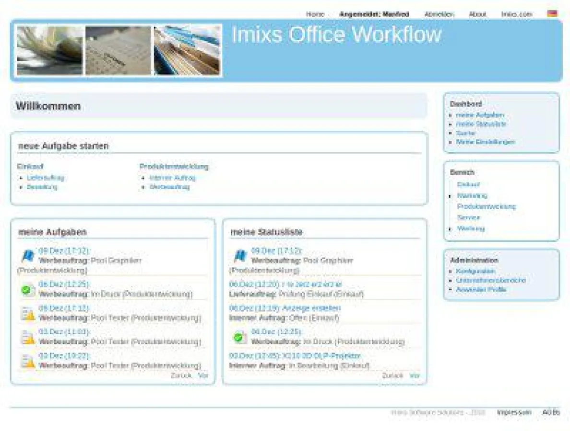Click the blue status icon in meine Statusliste
The image size is (570, 431).
(x=239, y=254)
